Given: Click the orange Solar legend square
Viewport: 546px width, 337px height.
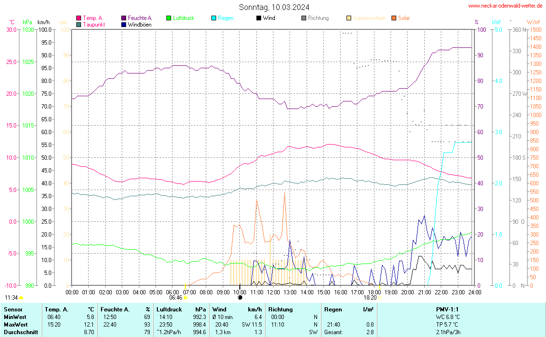Looking at the screenshot, I should coord(394,18).
